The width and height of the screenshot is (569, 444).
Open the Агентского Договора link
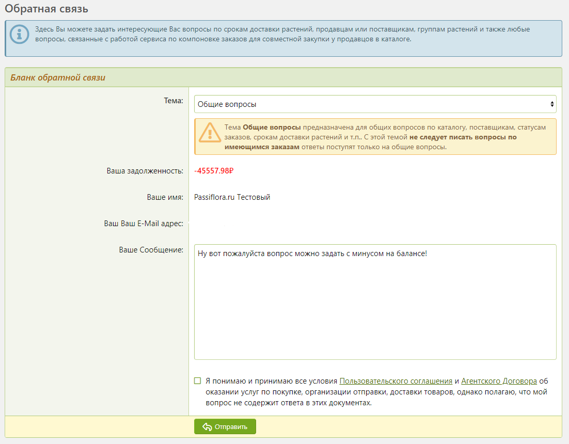point(499,381)
